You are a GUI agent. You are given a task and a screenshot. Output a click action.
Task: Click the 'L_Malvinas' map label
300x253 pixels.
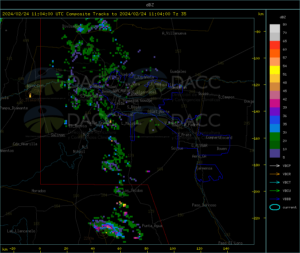coord(131,123)
